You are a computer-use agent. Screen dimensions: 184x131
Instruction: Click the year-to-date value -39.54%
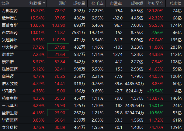(x=155, y=91)
